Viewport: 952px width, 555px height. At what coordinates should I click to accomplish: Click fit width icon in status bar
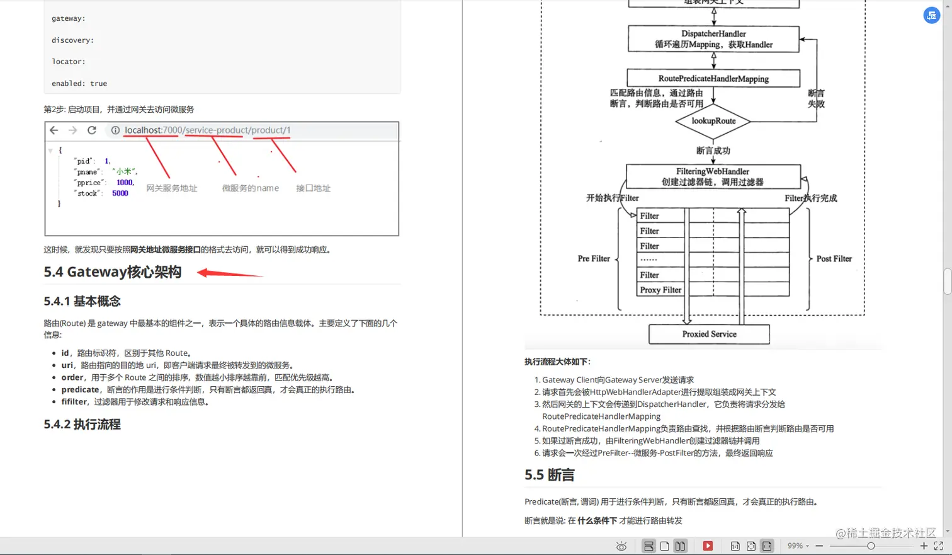767,546
